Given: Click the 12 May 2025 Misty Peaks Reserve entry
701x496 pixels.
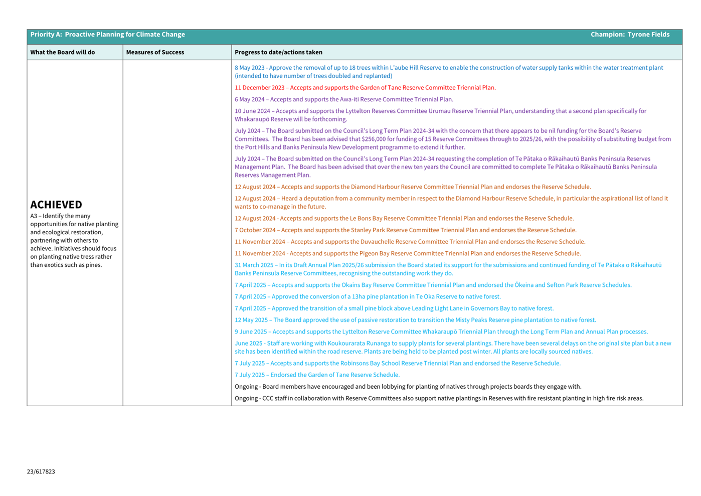Looking at the screenshot, I should (415, 320).
